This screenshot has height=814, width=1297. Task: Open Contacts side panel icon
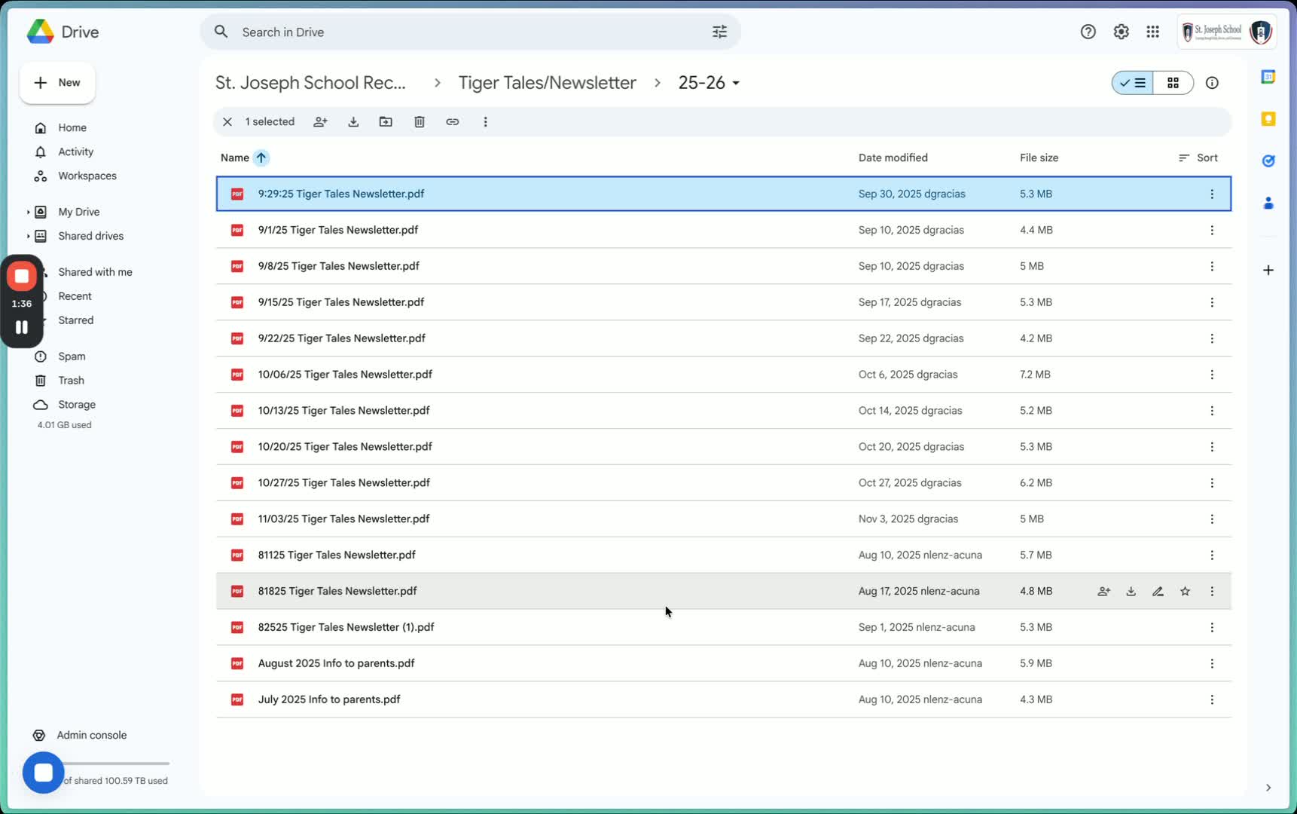click(x=1268, y=203)
